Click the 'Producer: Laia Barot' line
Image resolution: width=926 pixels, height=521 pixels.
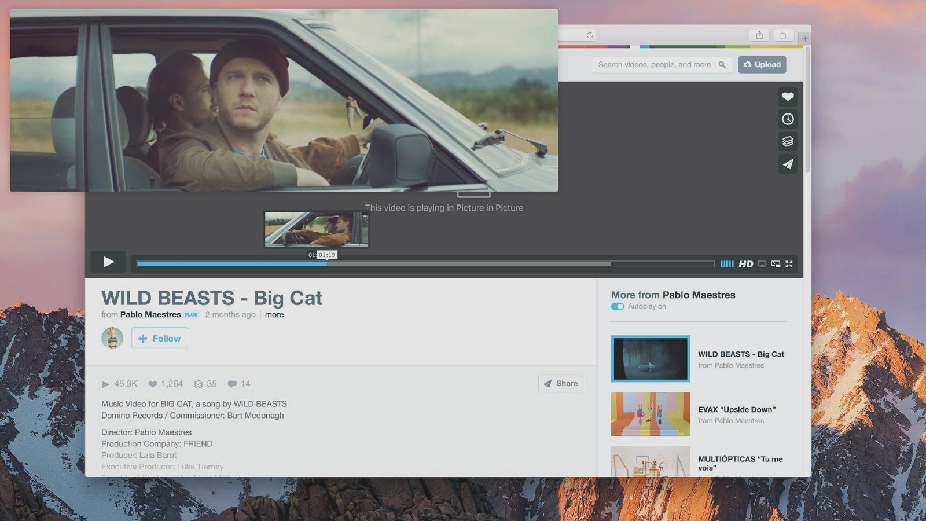pos(139,456)
